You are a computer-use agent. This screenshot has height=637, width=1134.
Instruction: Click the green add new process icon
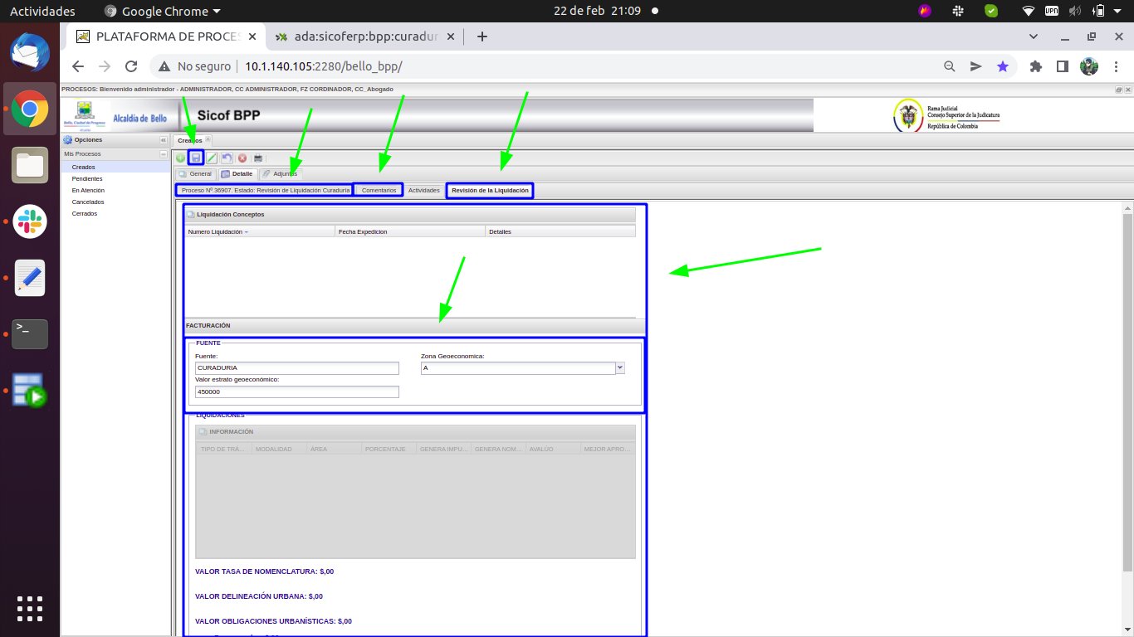point(180,158)
